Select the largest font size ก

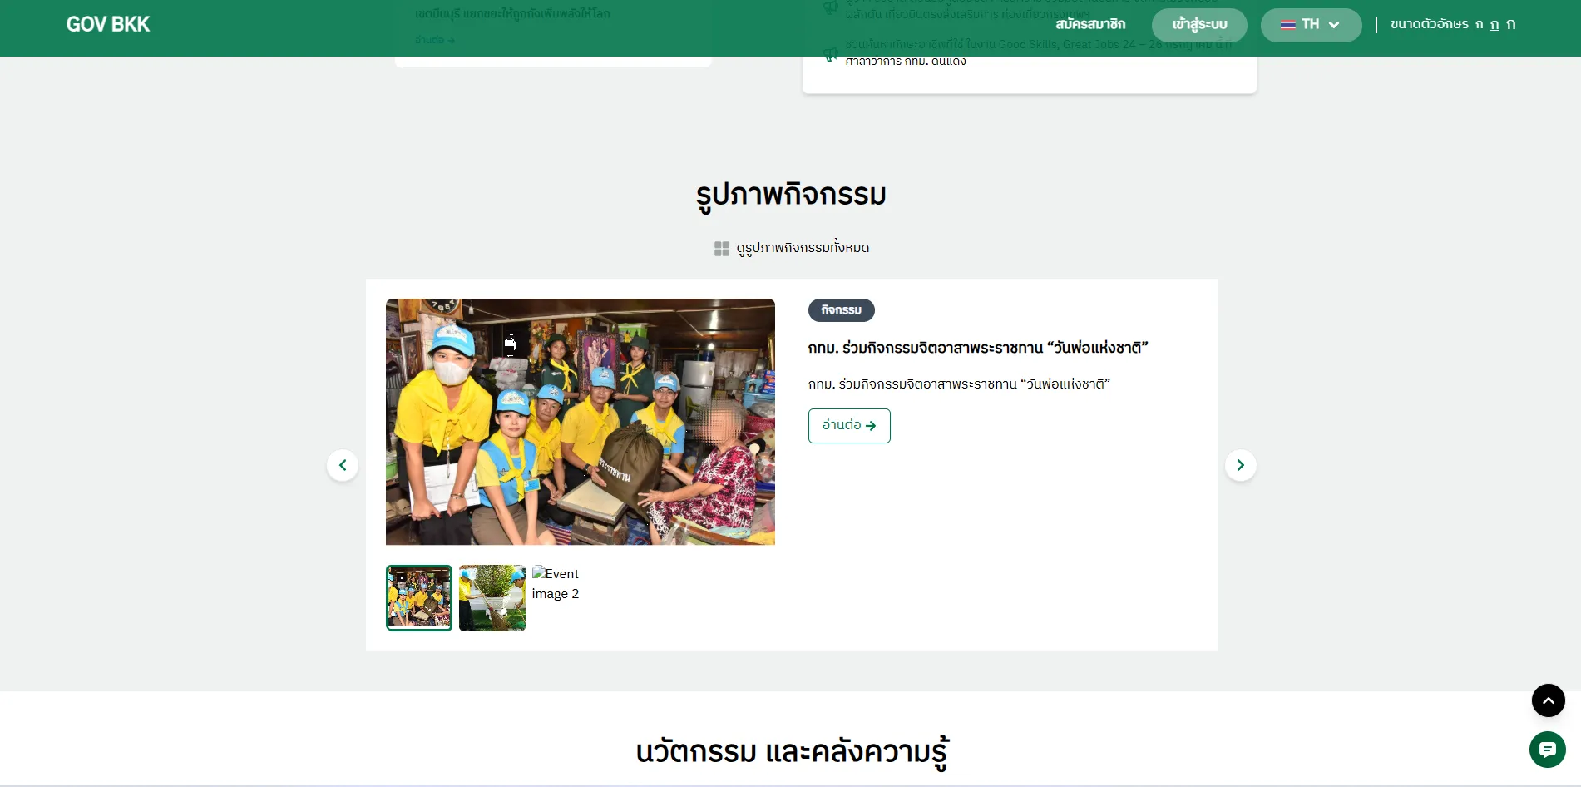1511,24
